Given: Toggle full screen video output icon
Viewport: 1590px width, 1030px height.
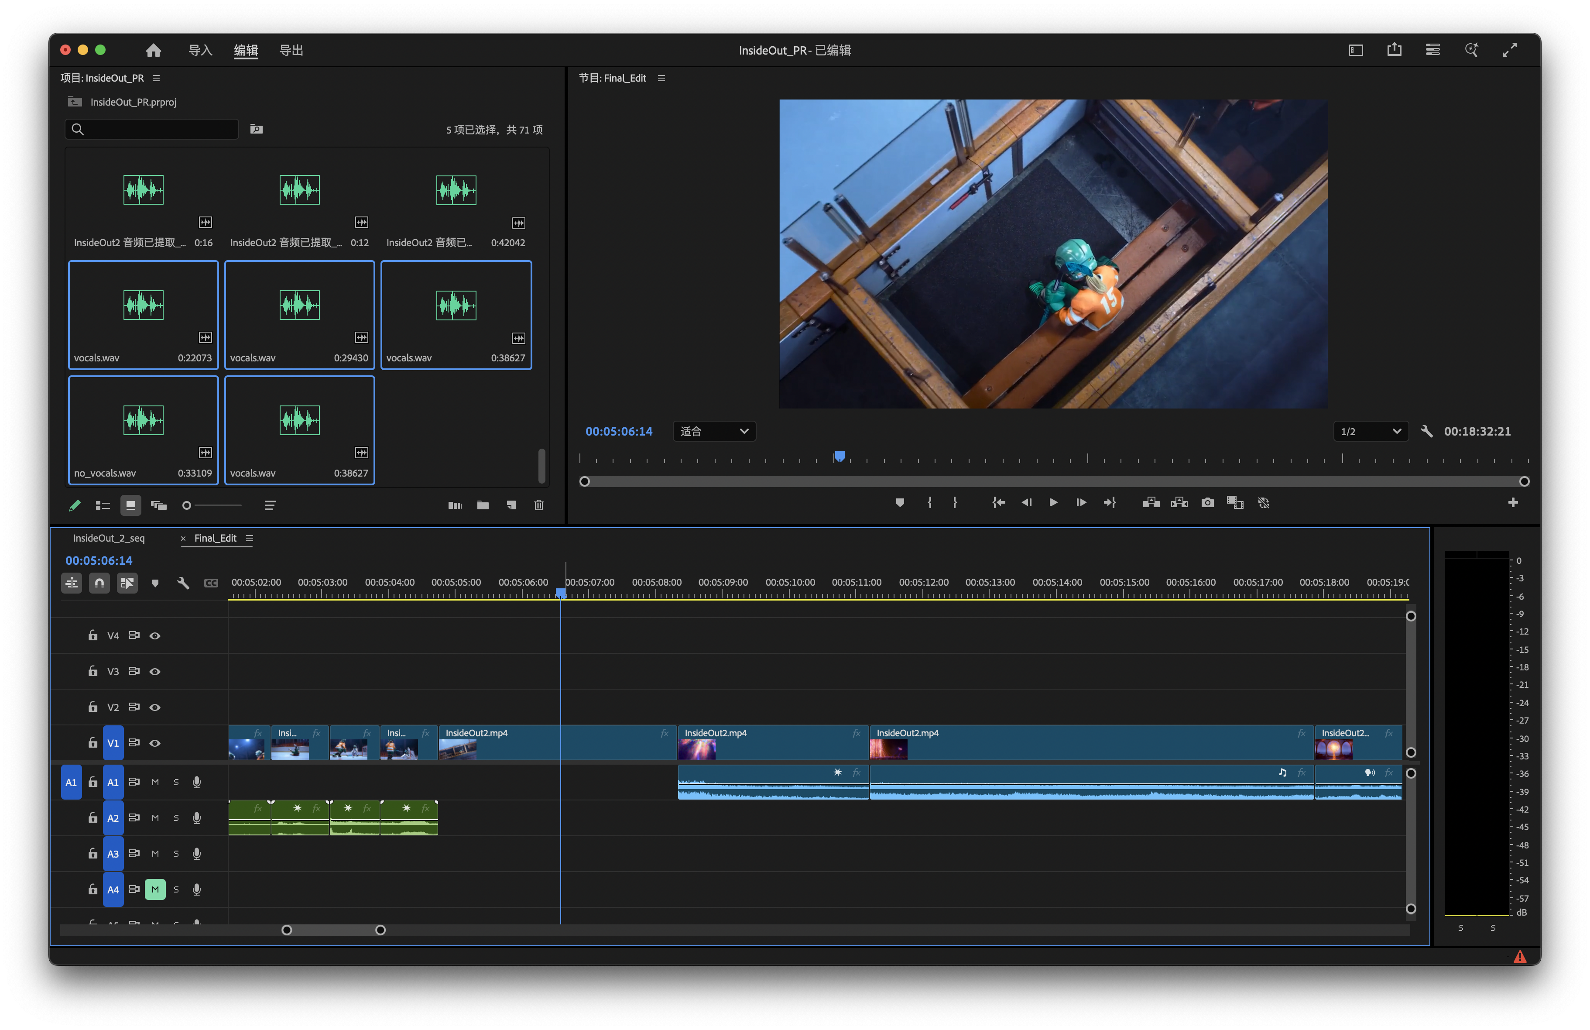Looking at the screenshot, I should (1509, 50).
